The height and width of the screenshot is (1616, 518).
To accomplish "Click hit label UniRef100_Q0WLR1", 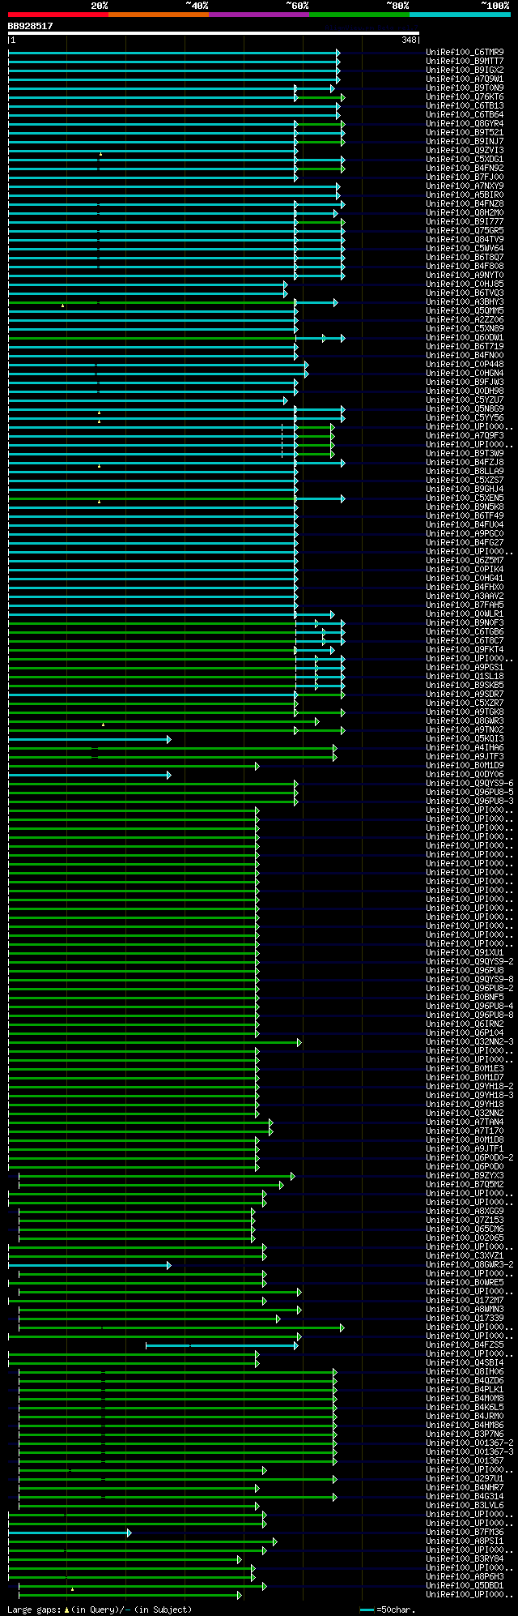I will pyautogui.click(x=465, y=613).
